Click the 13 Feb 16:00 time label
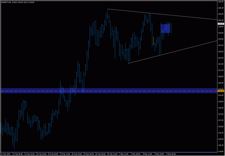This screenshot has width=225, height=156. tap(29, 154)
